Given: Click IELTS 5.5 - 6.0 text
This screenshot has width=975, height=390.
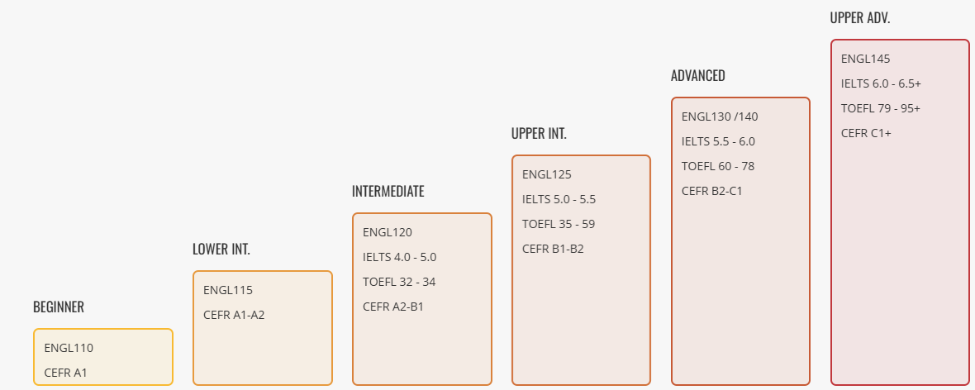Looking at the screenshot, I should click(x=718, y=141).
